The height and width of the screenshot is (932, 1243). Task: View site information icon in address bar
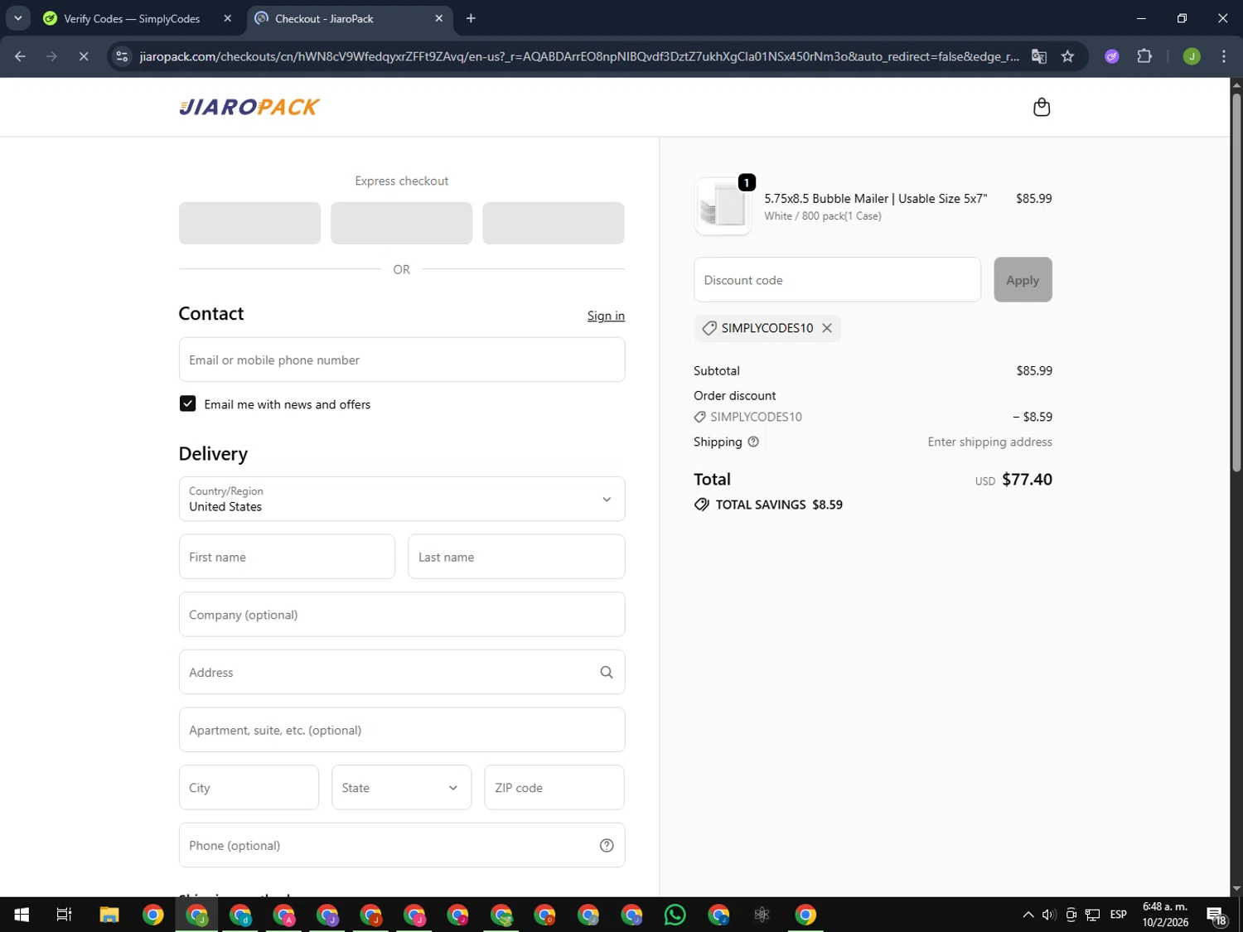click(122, 56)
